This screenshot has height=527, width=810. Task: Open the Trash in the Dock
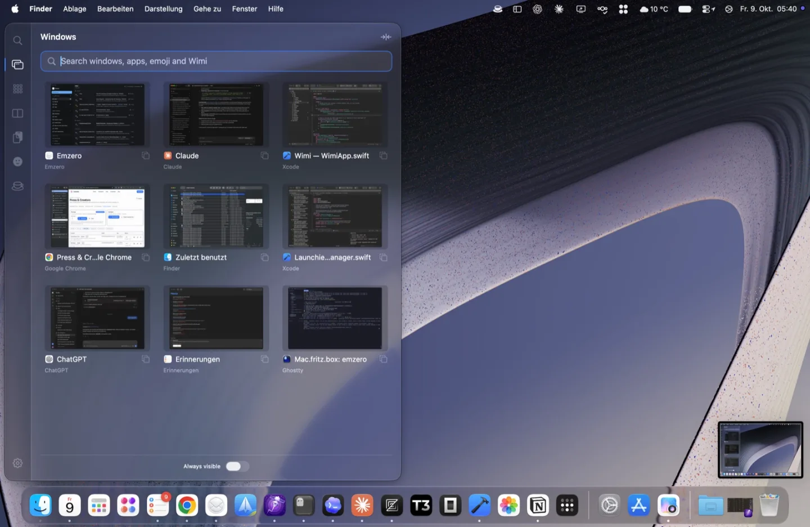[x=769, y=506]
